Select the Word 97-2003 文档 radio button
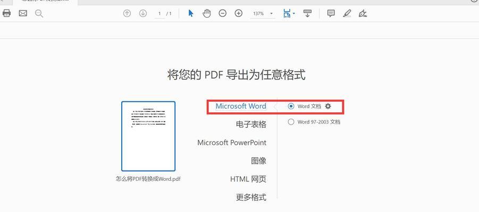This screenshot has width=479, height=212. (x=291, y=122)
